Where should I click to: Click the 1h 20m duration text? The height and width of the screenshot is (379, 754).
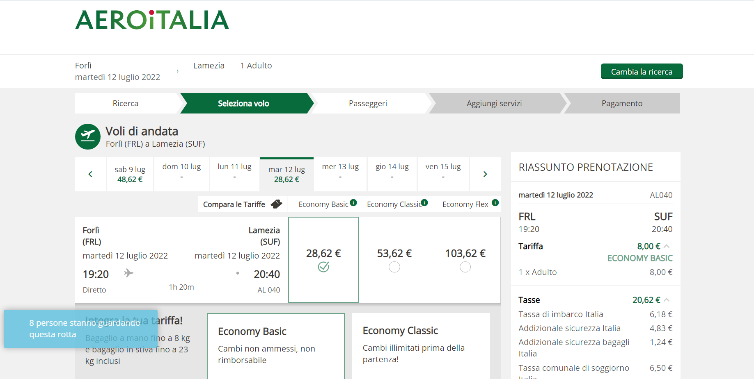click(181, 287)
